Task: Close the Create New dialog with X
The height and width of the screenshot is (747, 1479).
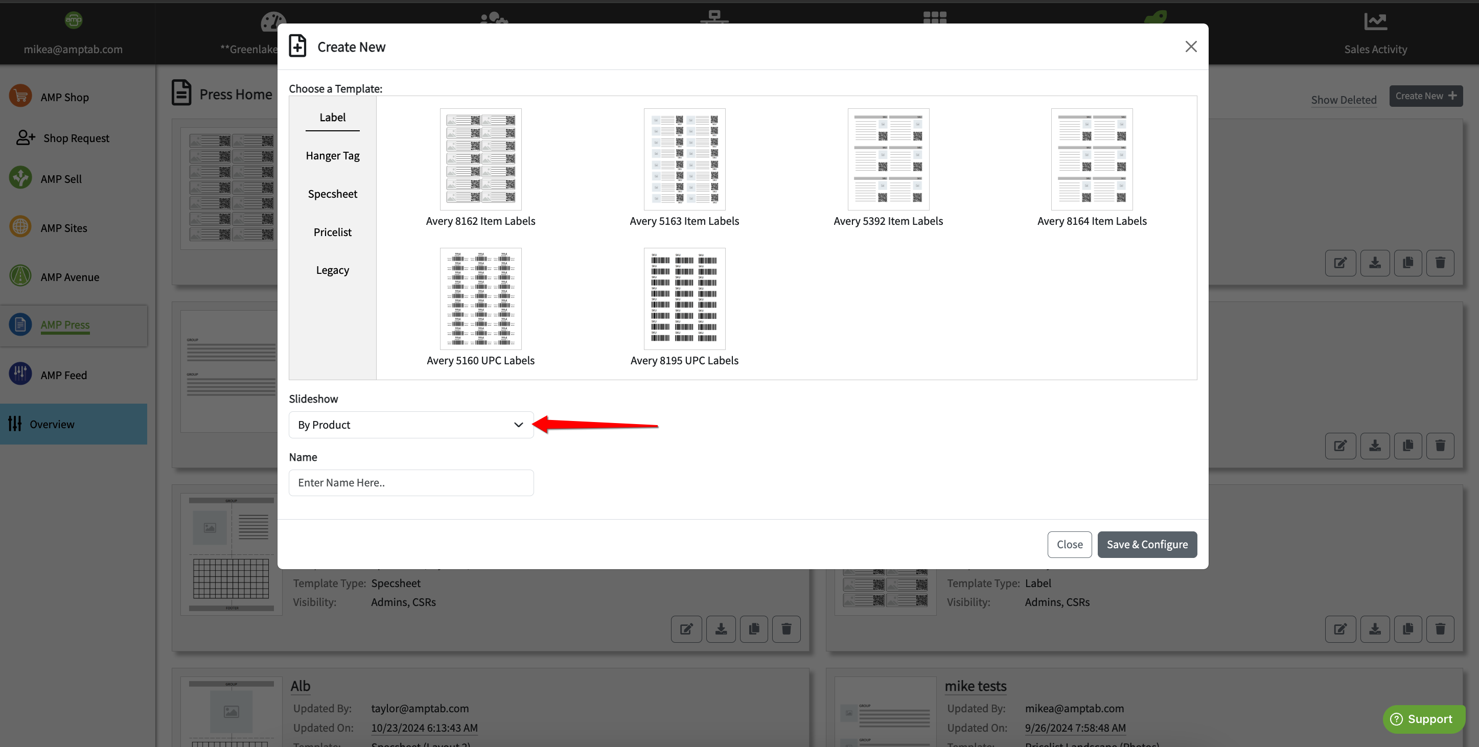Action: (x=1191, y=46)
